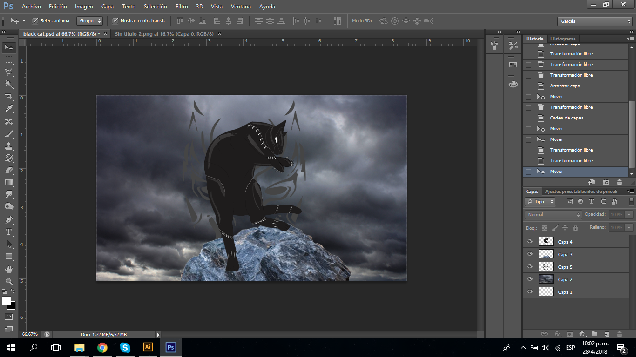
Task: Expand the Garcés workspace dropdown
Action: [595, 21]
